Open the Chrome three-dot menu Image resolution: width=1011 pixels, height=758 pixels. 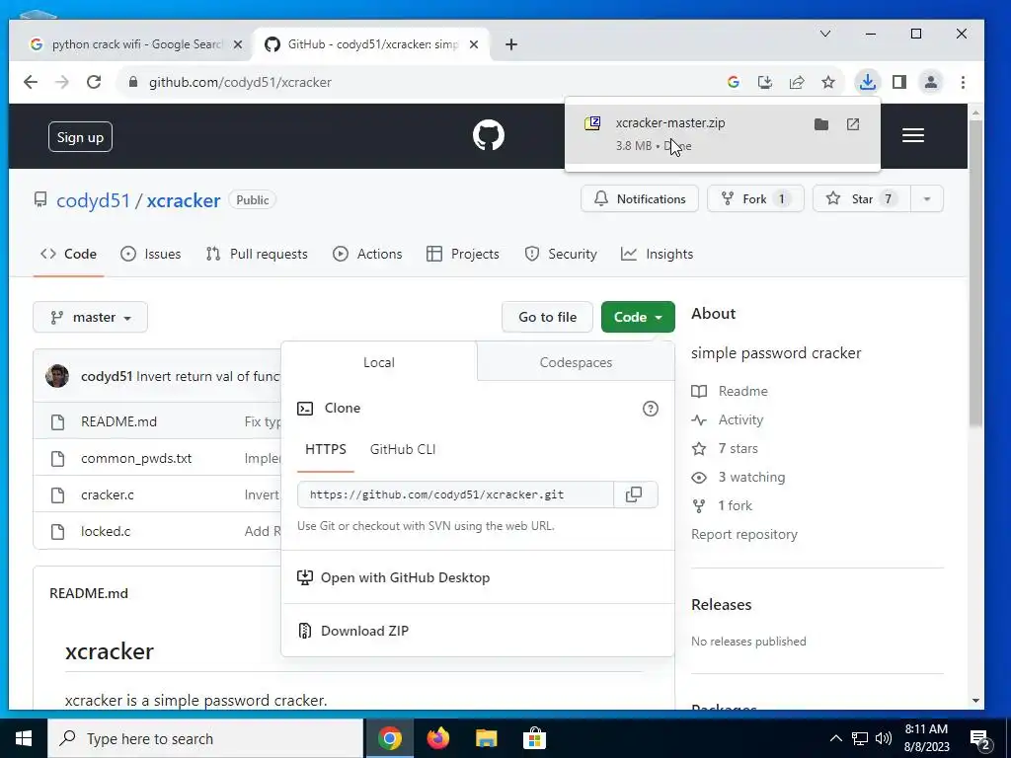pos(963,82)
